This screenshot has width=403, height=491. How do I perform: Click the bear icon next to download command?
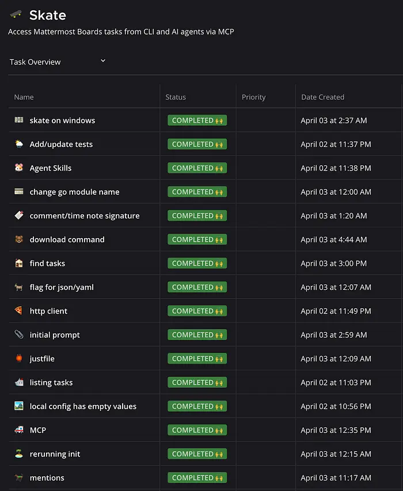click(x=19, y=239)
